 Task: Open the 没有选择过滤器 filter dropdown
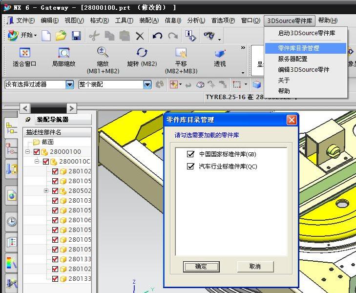click(x=70, y=84)
